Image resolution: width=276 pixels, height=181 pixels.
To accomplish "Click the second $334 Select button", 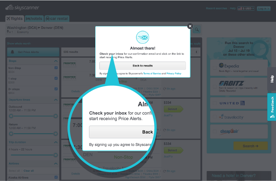I will [x=174, y=150].
